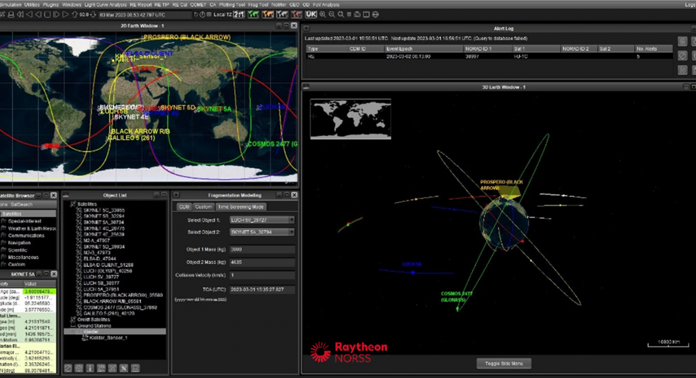Click the world map thumbnail in 3D window
Viewport: 696px width, 378px height.
pos(351,119)
